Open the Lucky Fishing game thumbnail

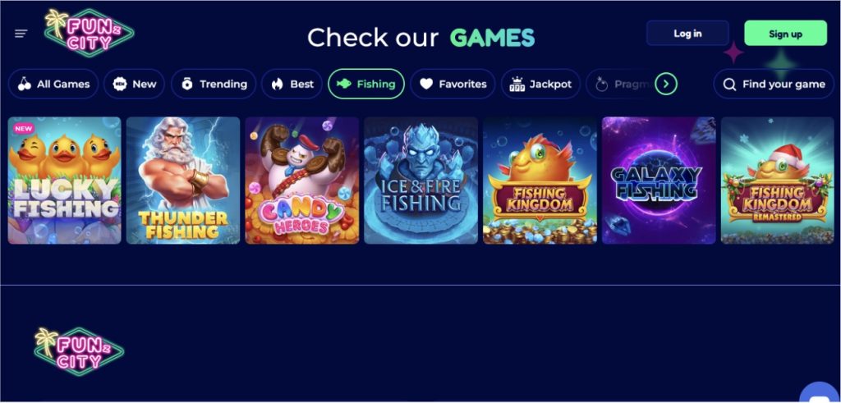pyautogui.click(x=64, y=181)
